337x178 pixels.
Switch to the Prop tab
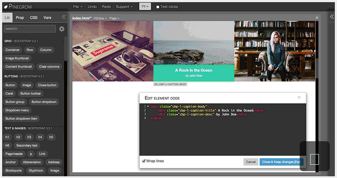coord(20,18)
